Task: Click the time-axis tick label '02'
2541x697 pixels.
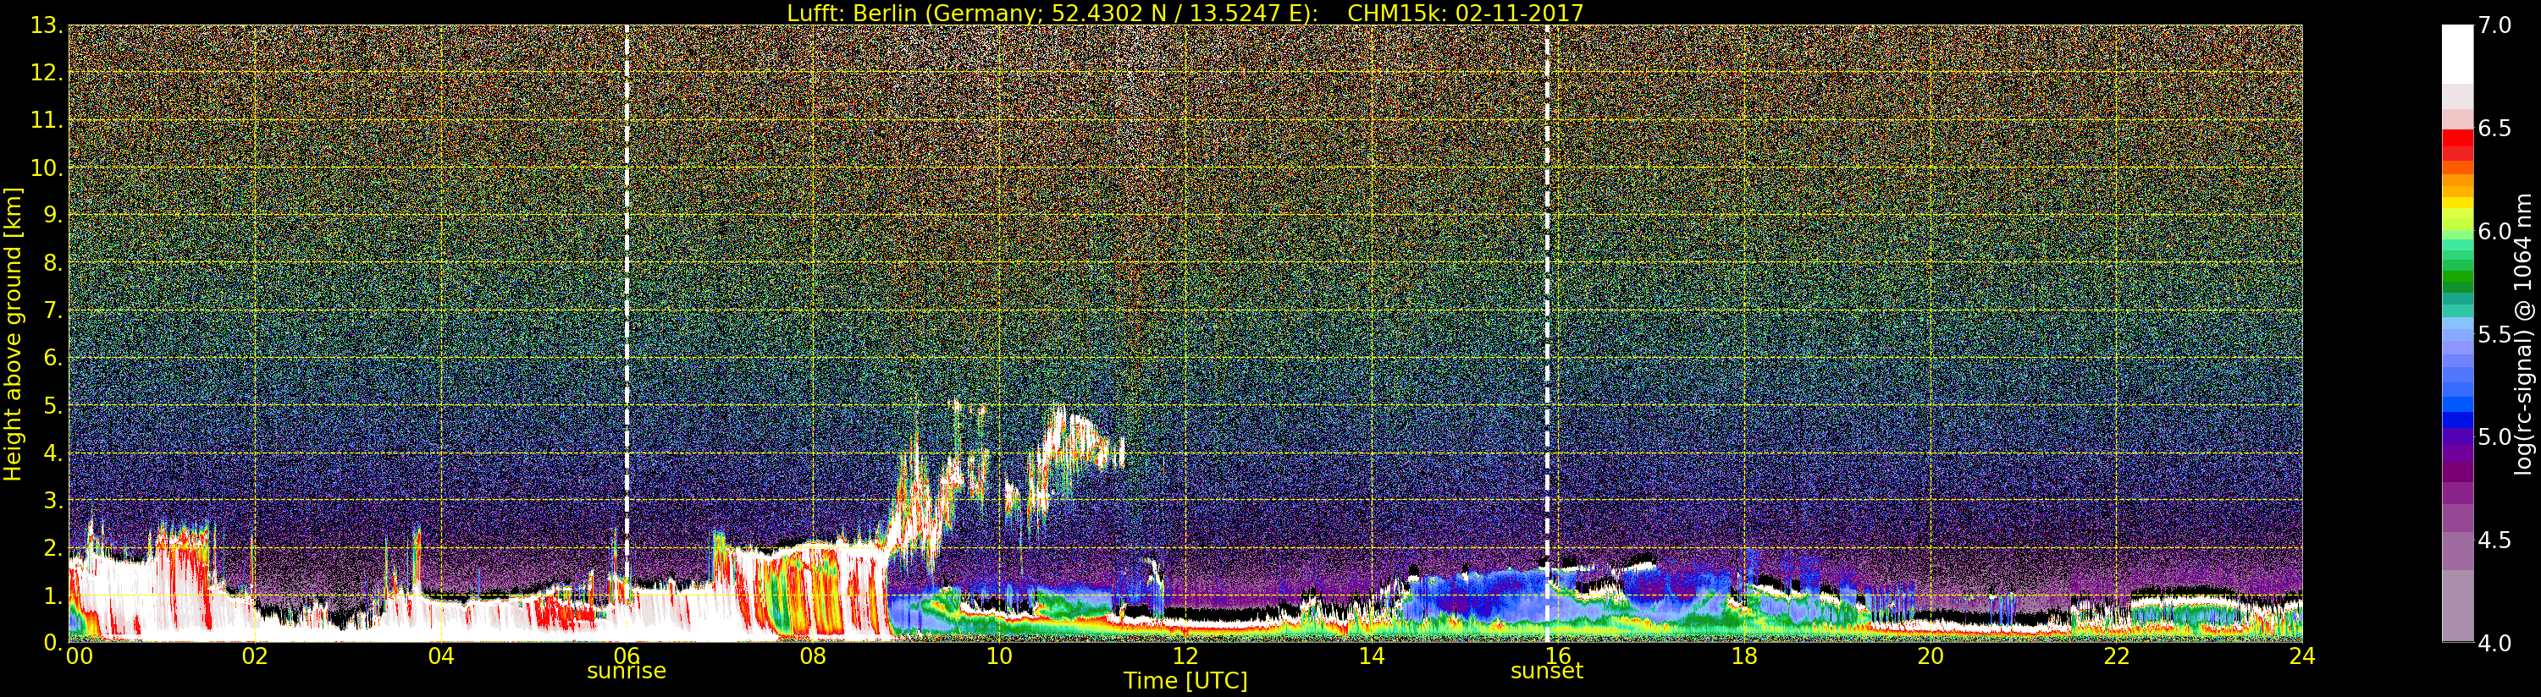Action: [x=255, y=656]
